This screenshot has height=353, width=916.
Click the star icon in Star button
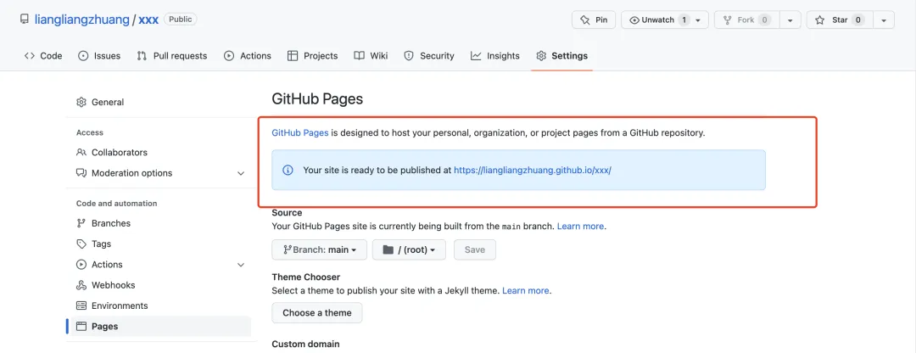pos(820,20)
